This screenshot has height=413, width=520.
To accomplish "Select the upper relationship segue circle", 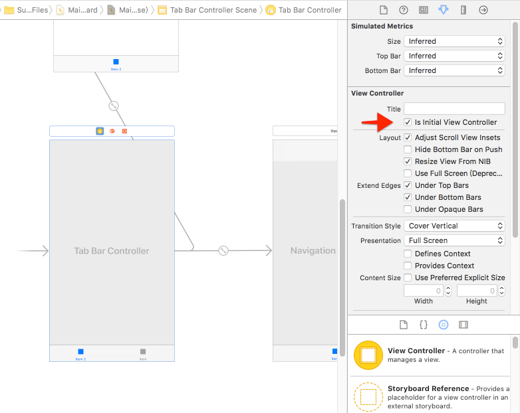I will (114, 106).
